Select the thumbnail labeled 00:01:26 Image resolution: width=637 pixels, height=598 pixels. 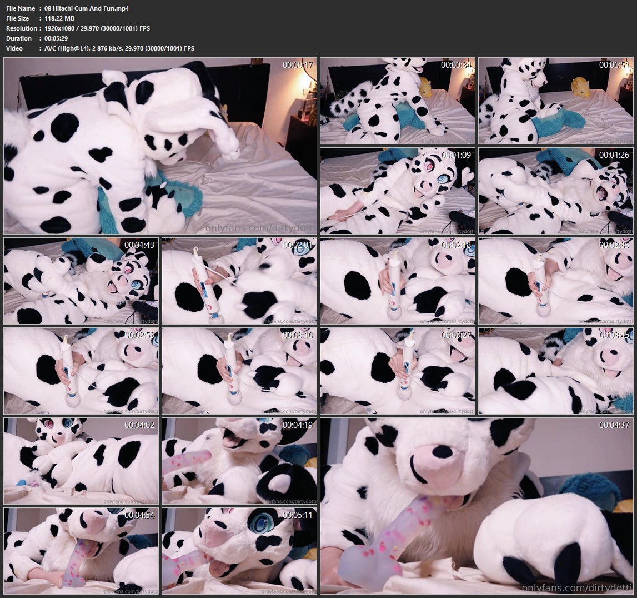pyautogui.click(x=556, y=191)
